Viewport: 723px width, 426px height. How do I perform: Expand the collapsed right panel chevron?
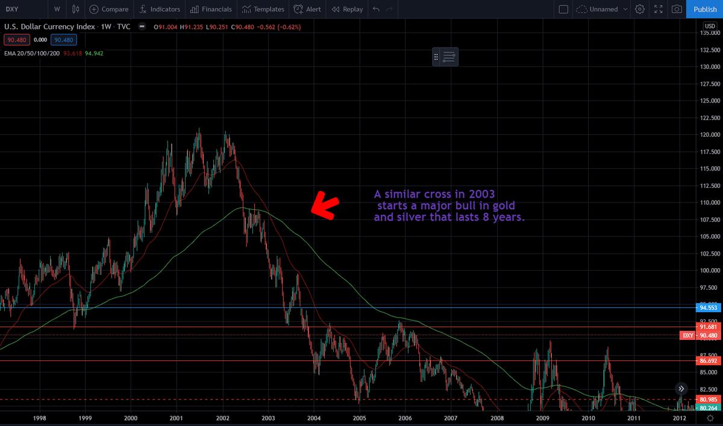point(681,389)
